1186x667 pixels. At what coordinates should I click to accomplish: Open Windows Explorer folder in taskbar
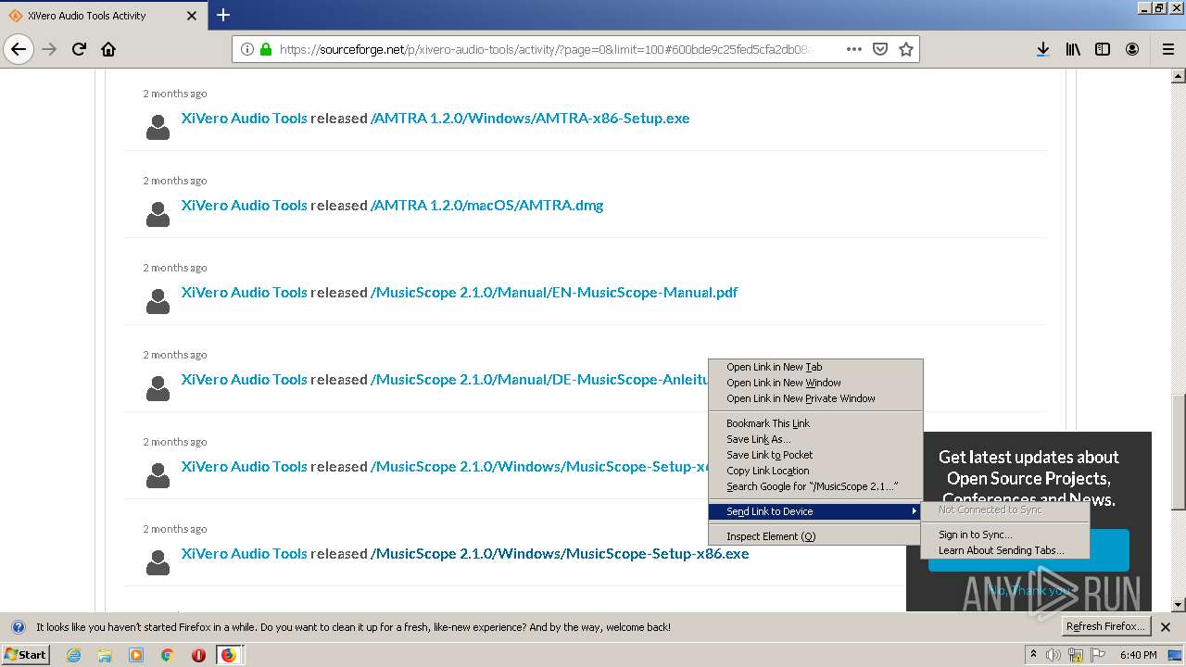[105, 655]
